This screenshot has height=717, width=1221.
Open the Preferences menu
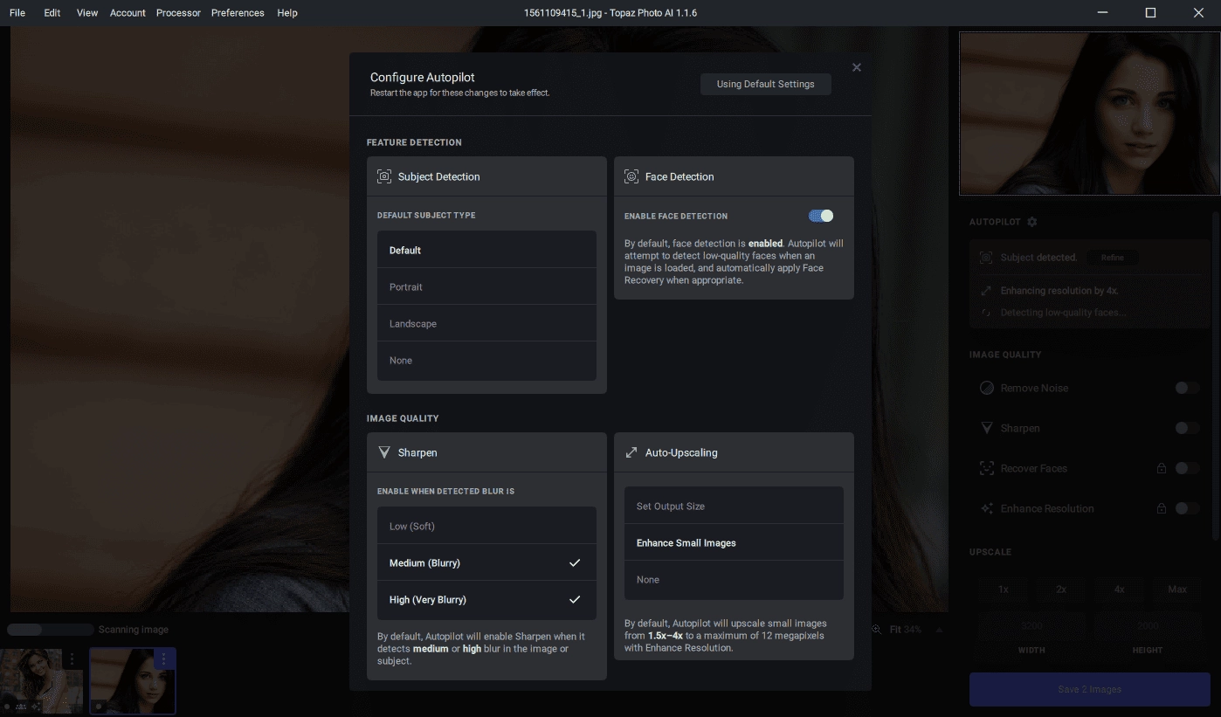(x=238, y=13)
